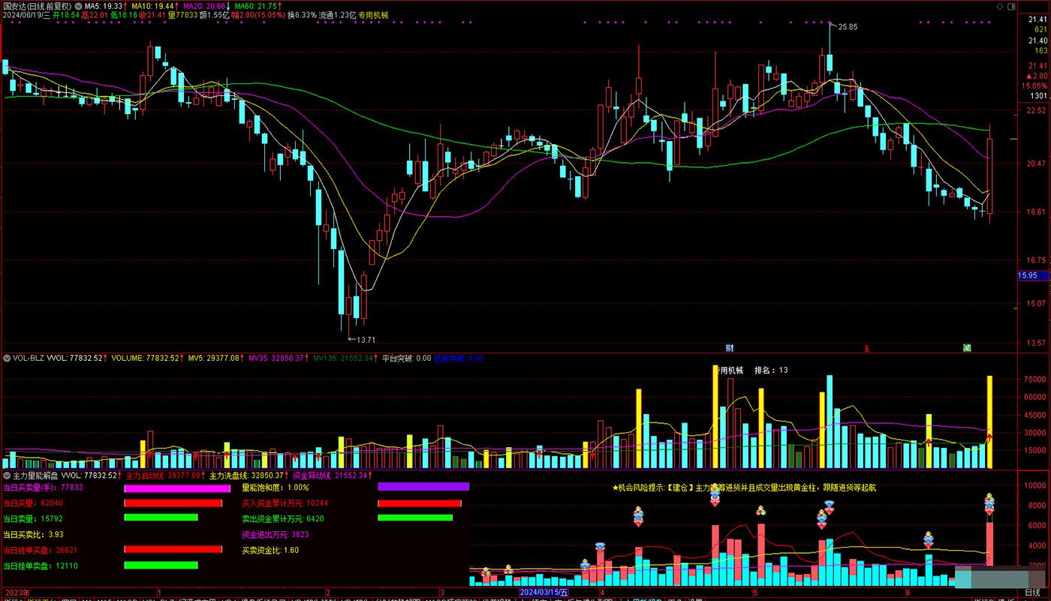
Task: Click the 流通1.23亿 value
Action: click(x=336, y=15)
